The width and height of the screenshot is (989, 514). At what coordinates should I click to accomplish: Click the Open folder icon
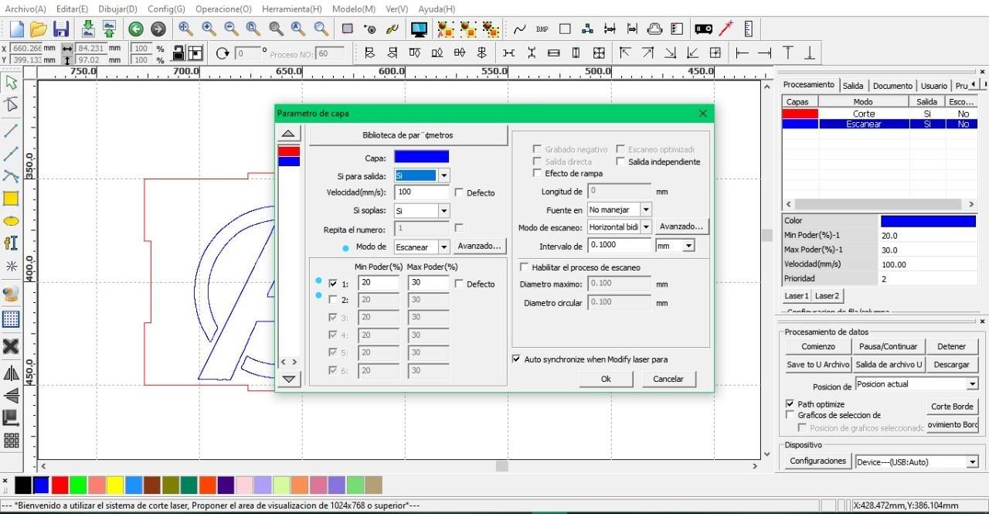(x=39, y=29)
